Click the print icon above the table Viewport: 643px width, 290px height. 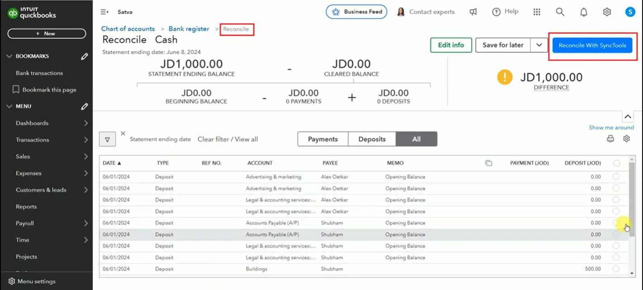[x=610, y=139]
